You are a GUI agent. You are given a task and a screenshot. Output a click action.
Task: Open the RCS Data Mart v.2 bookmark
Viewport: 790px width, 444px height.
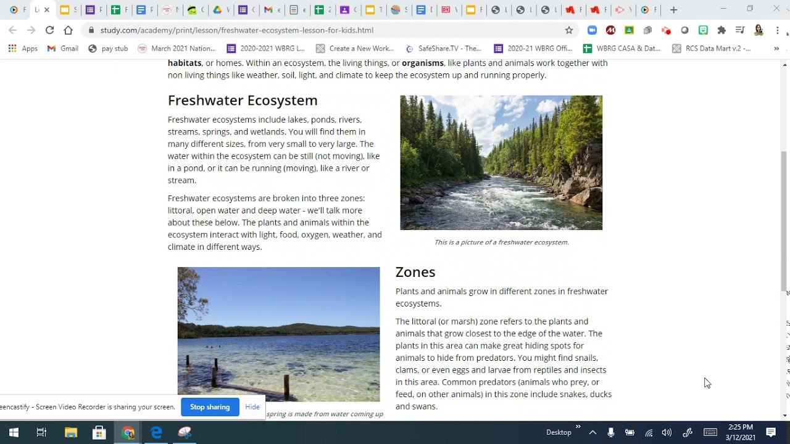(711, 48)
